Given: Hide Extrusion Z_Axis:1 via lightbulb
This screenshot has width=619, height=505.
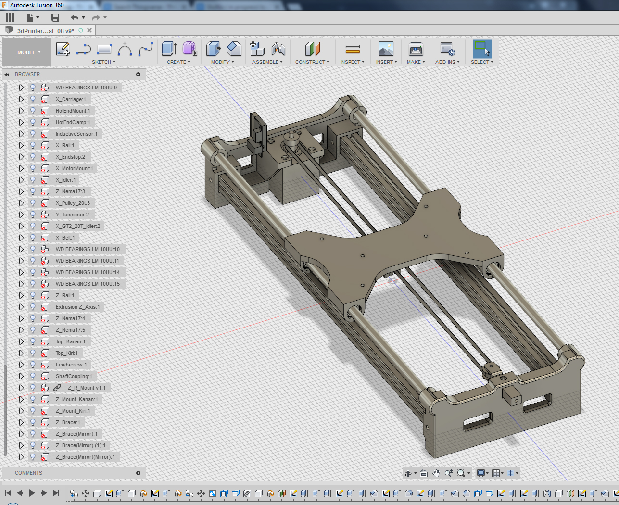Looking at the screenshot, I should point(33,307).
